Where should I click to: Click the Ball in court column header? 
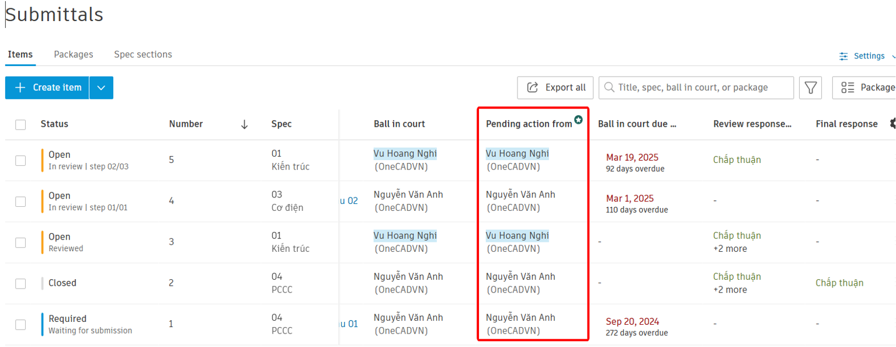click(x=400, y=124)
